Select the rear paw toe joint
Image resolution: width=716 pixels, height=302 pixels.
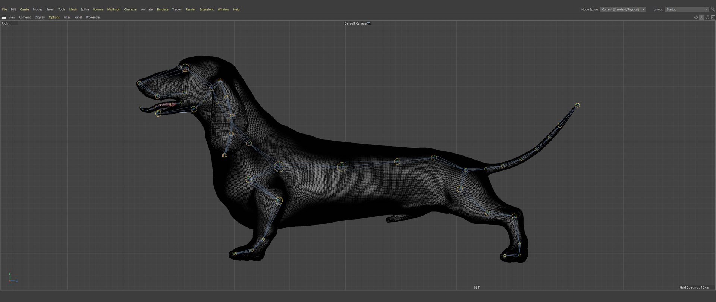(x=505, y=255)
